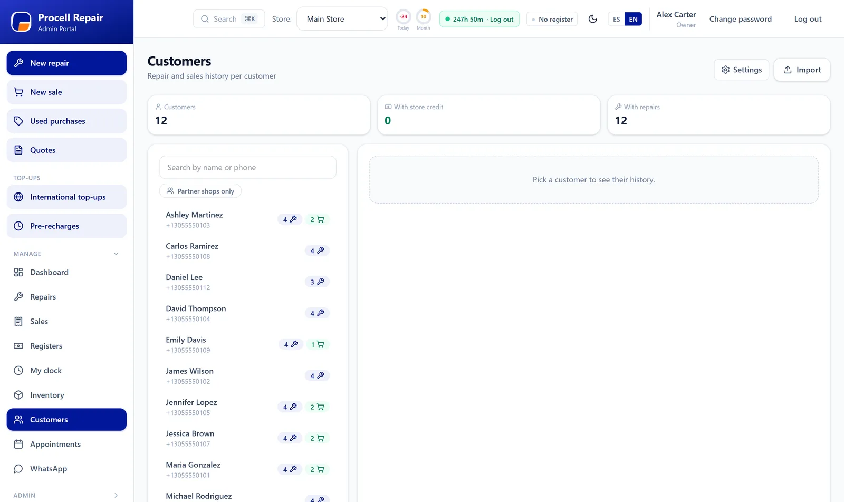The width and height of the screenshot is (844, 502).
Task: Click the Procell Repair logo icon
Action: tap(21, 22)
